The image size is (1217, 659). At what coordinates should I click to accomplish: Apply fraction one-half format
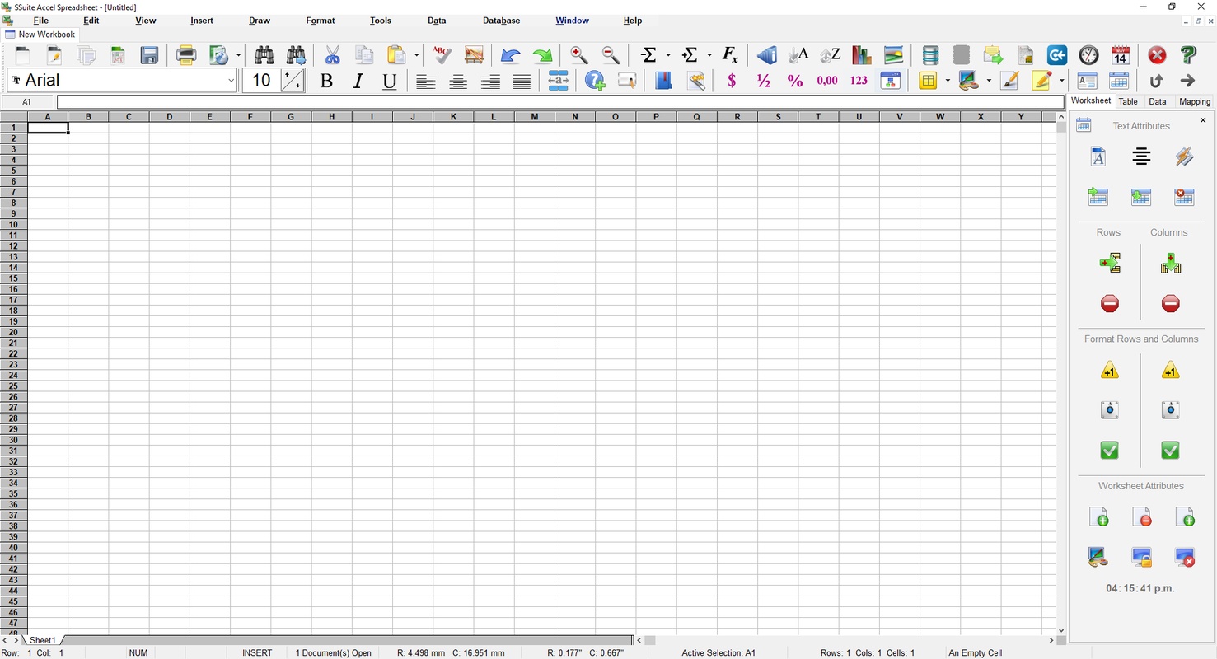[764, 81]
